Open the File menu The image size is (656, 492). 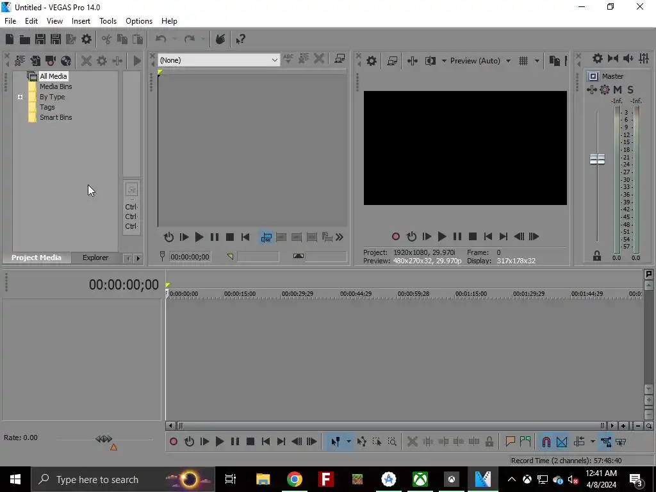10,21
